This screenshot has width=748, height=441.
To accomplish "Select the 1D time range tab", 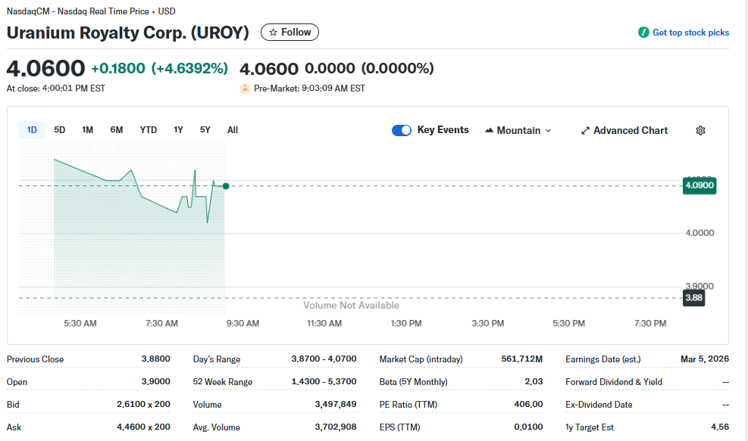I will pos(32,130).
